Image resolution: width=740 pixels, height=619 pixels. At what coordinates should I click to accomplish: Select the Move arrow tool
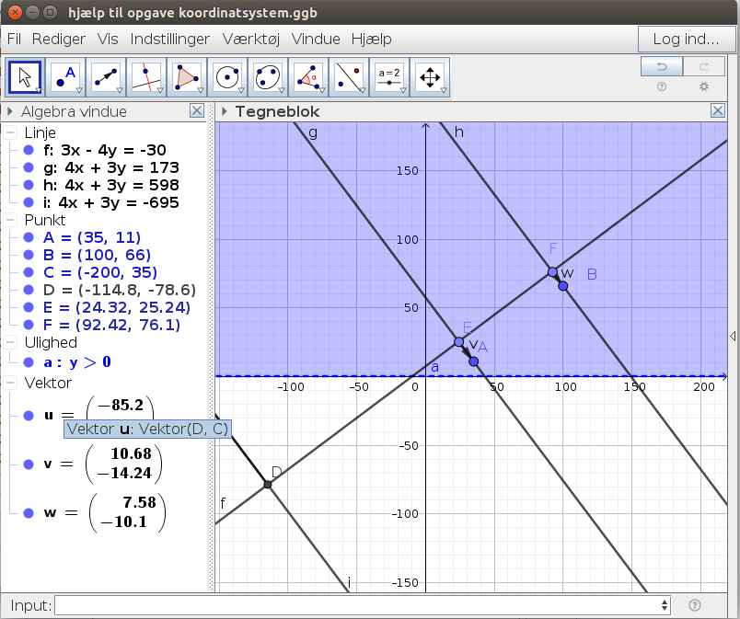point(25,77)
